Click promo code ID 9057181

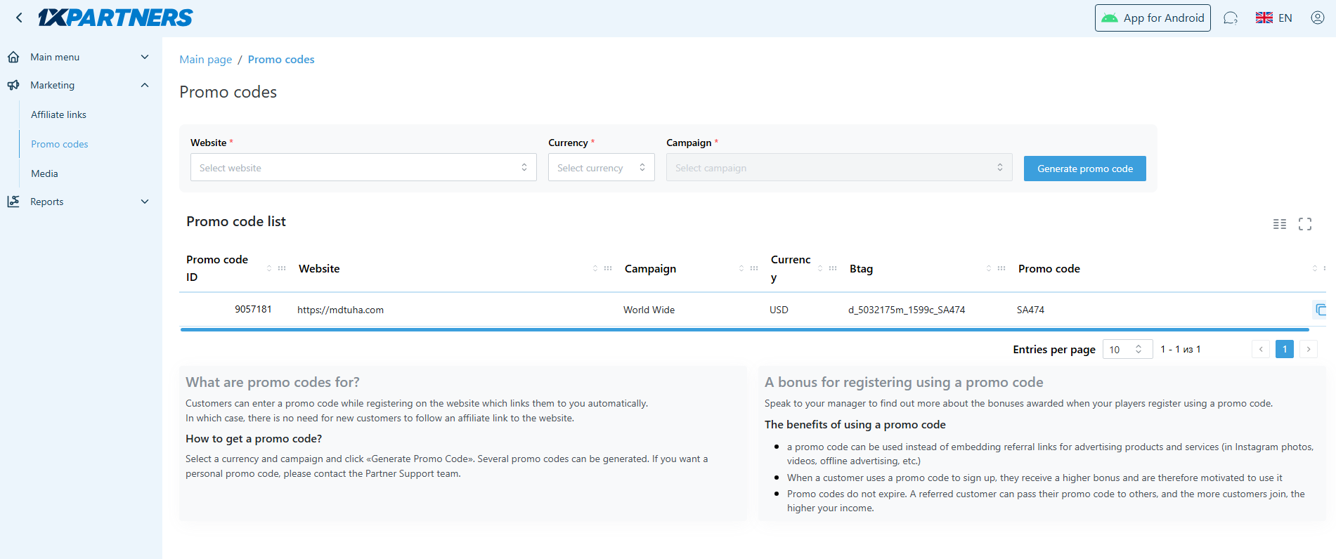pos(253,309)
